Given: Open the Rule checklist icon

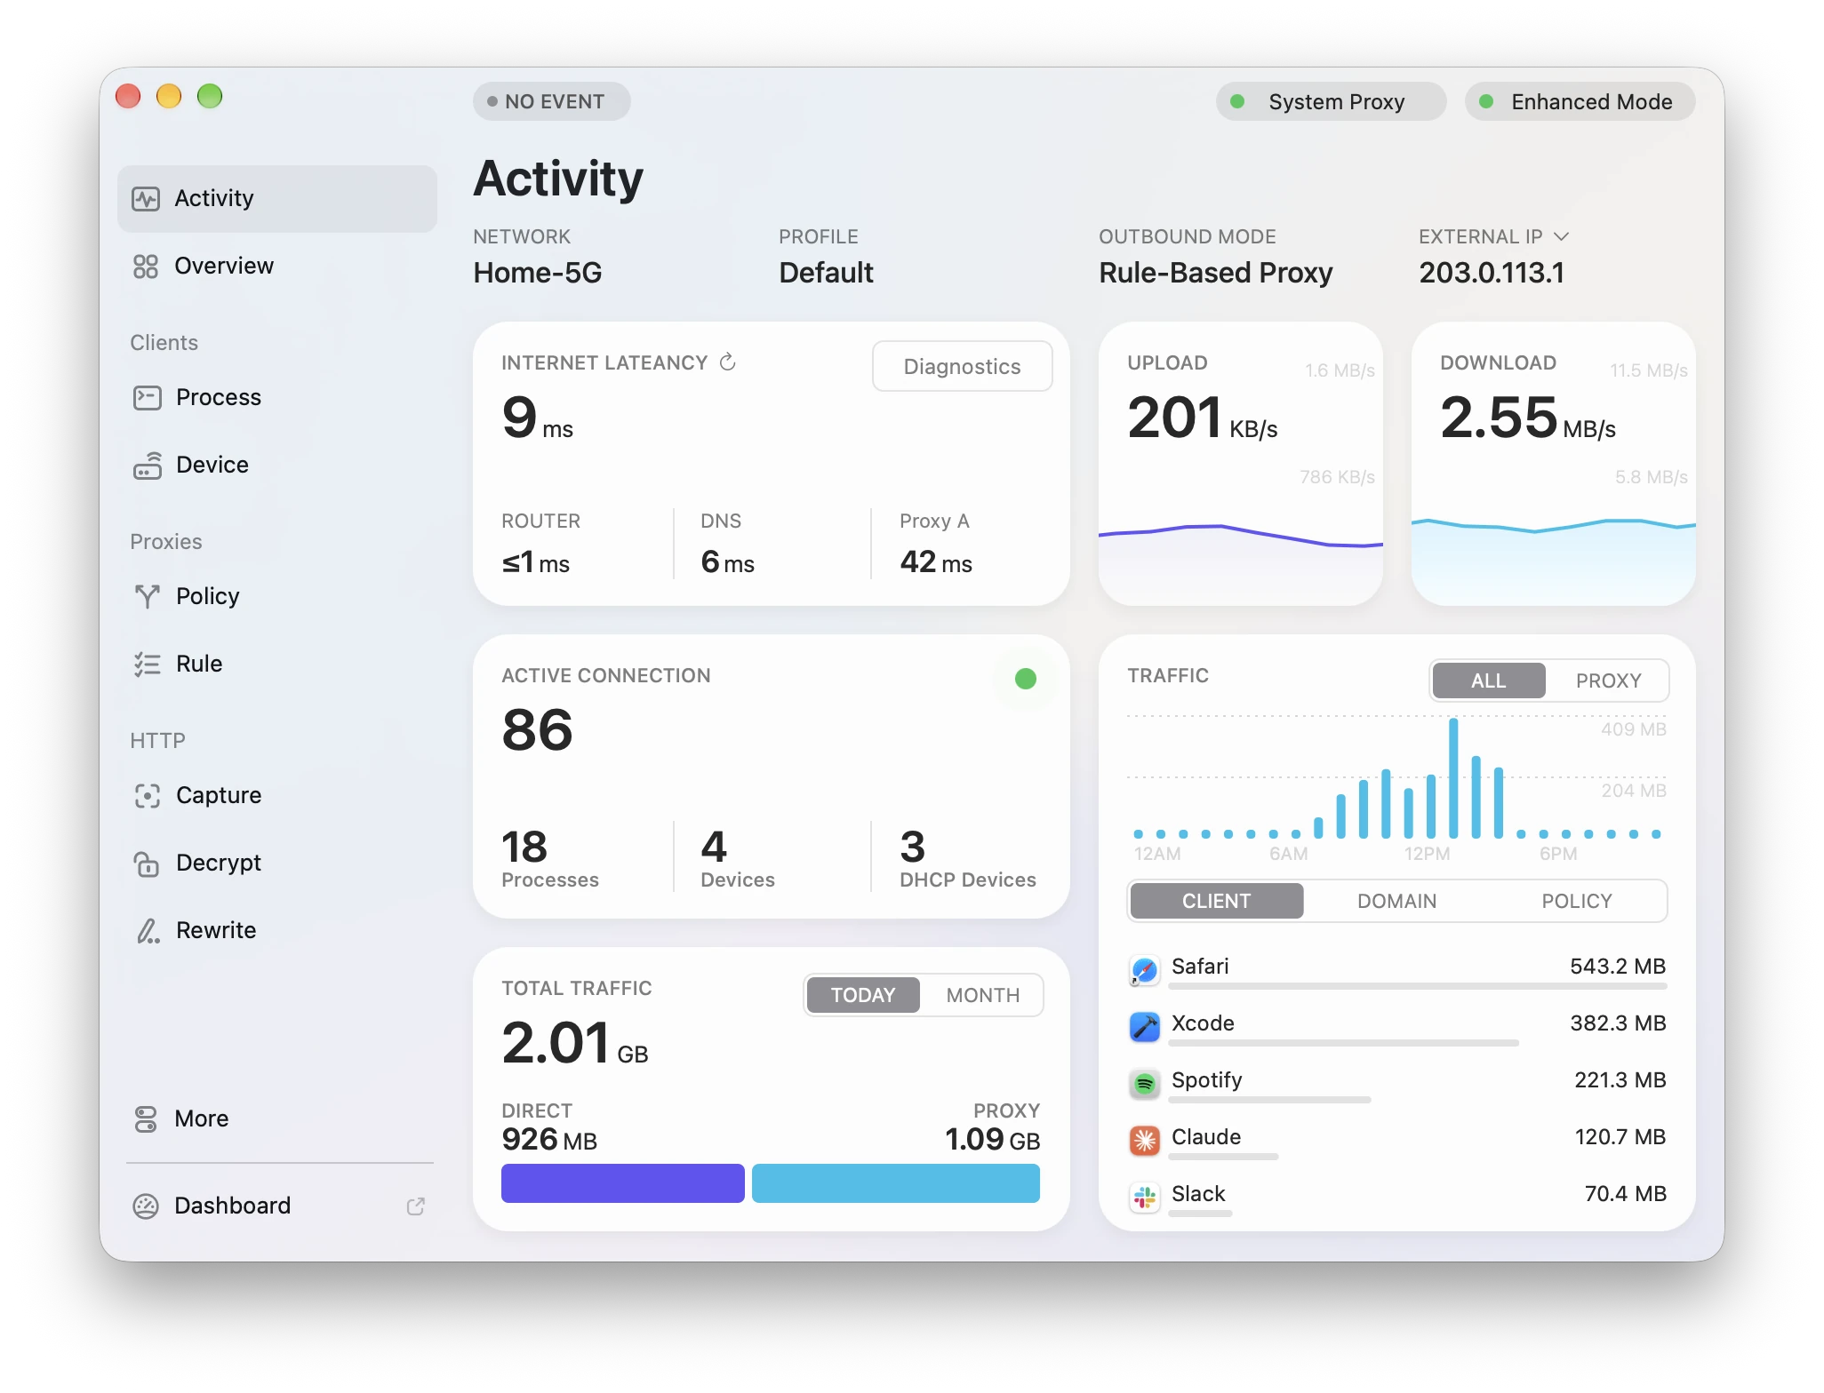Looking at the screenshot, I should pos(147,664).
